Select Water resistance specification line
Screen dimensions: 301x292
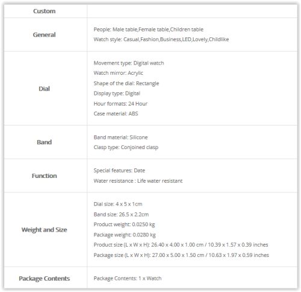pos(138,181)
